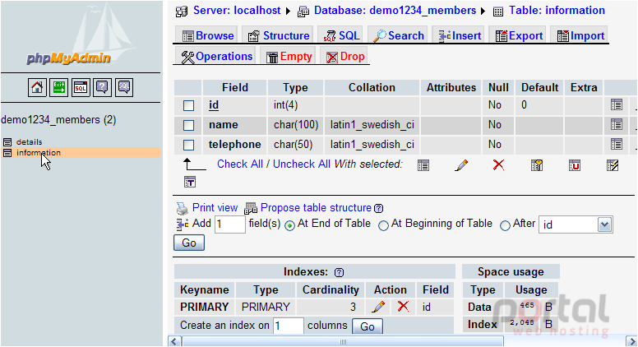
Task: Click With selected pencil change icon
Action: pyautogui.click(x=461, y=165)
